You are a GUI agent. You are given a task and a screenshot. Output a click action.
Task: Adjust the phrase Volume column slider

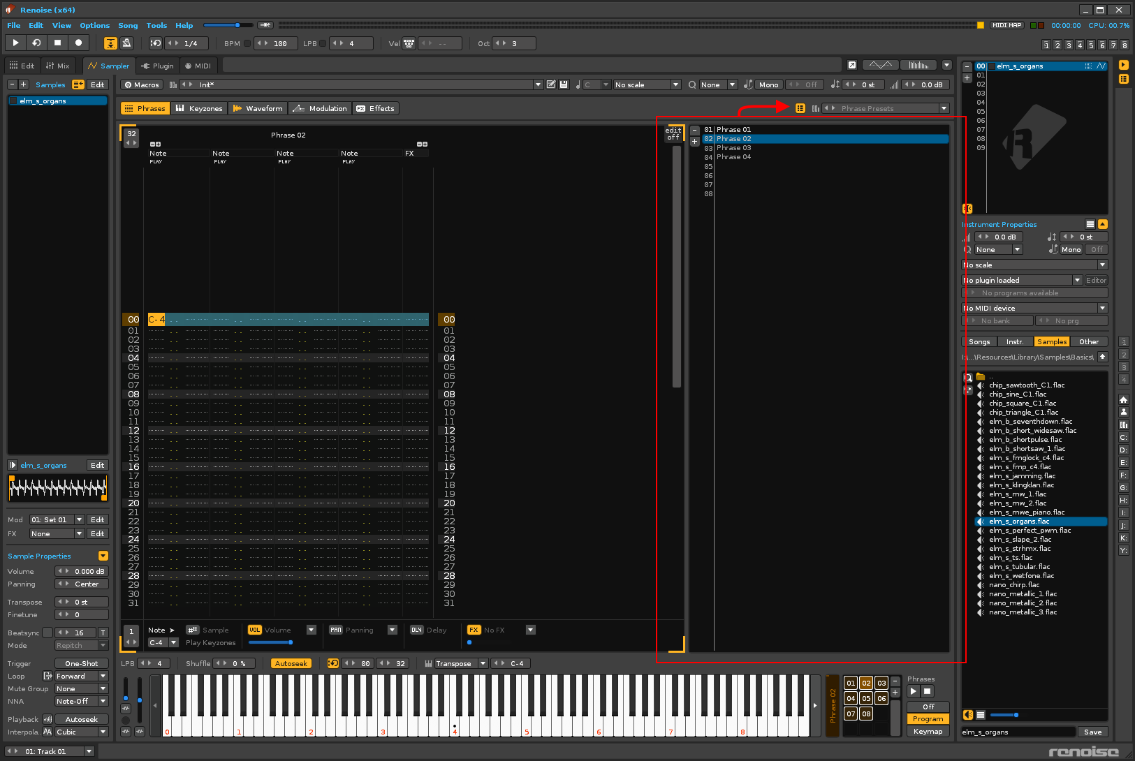coord(271,642)
